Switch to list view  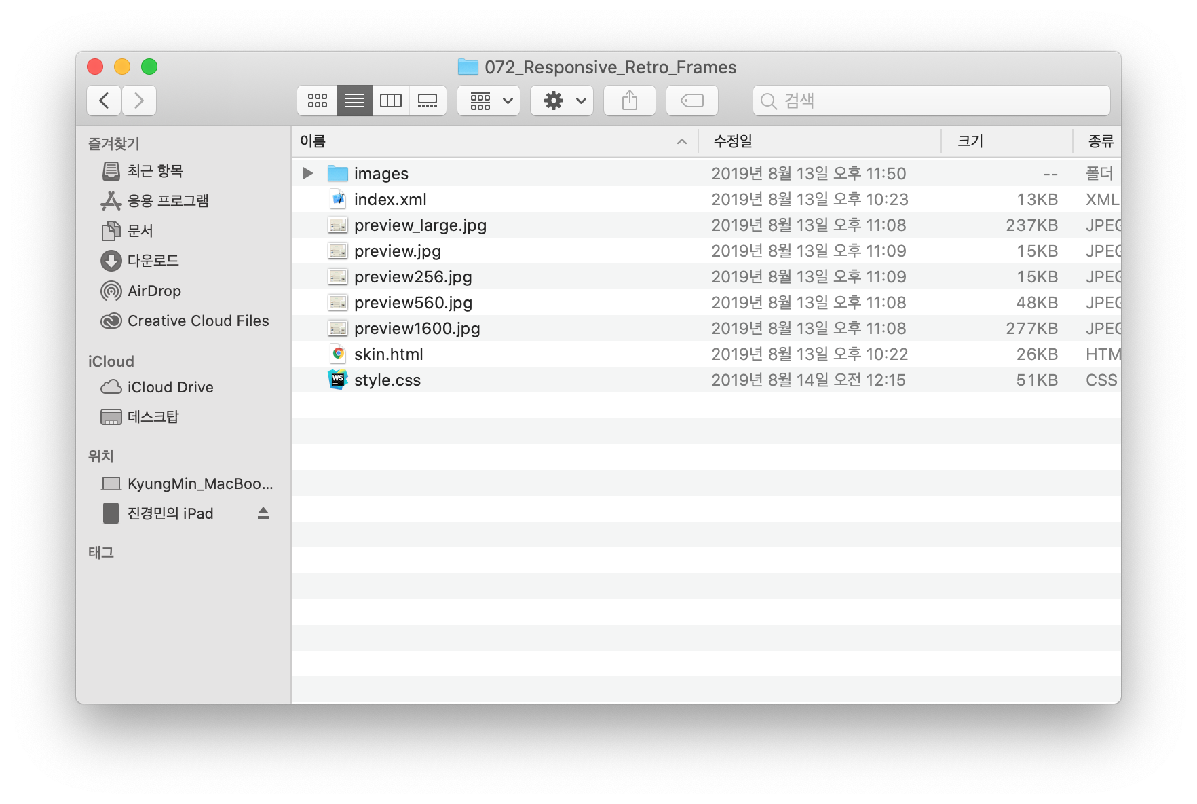(x=354, y=100)
